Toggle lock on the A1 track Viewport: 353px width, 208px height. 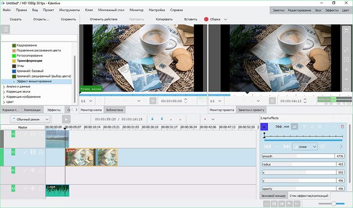click(41, 170)
